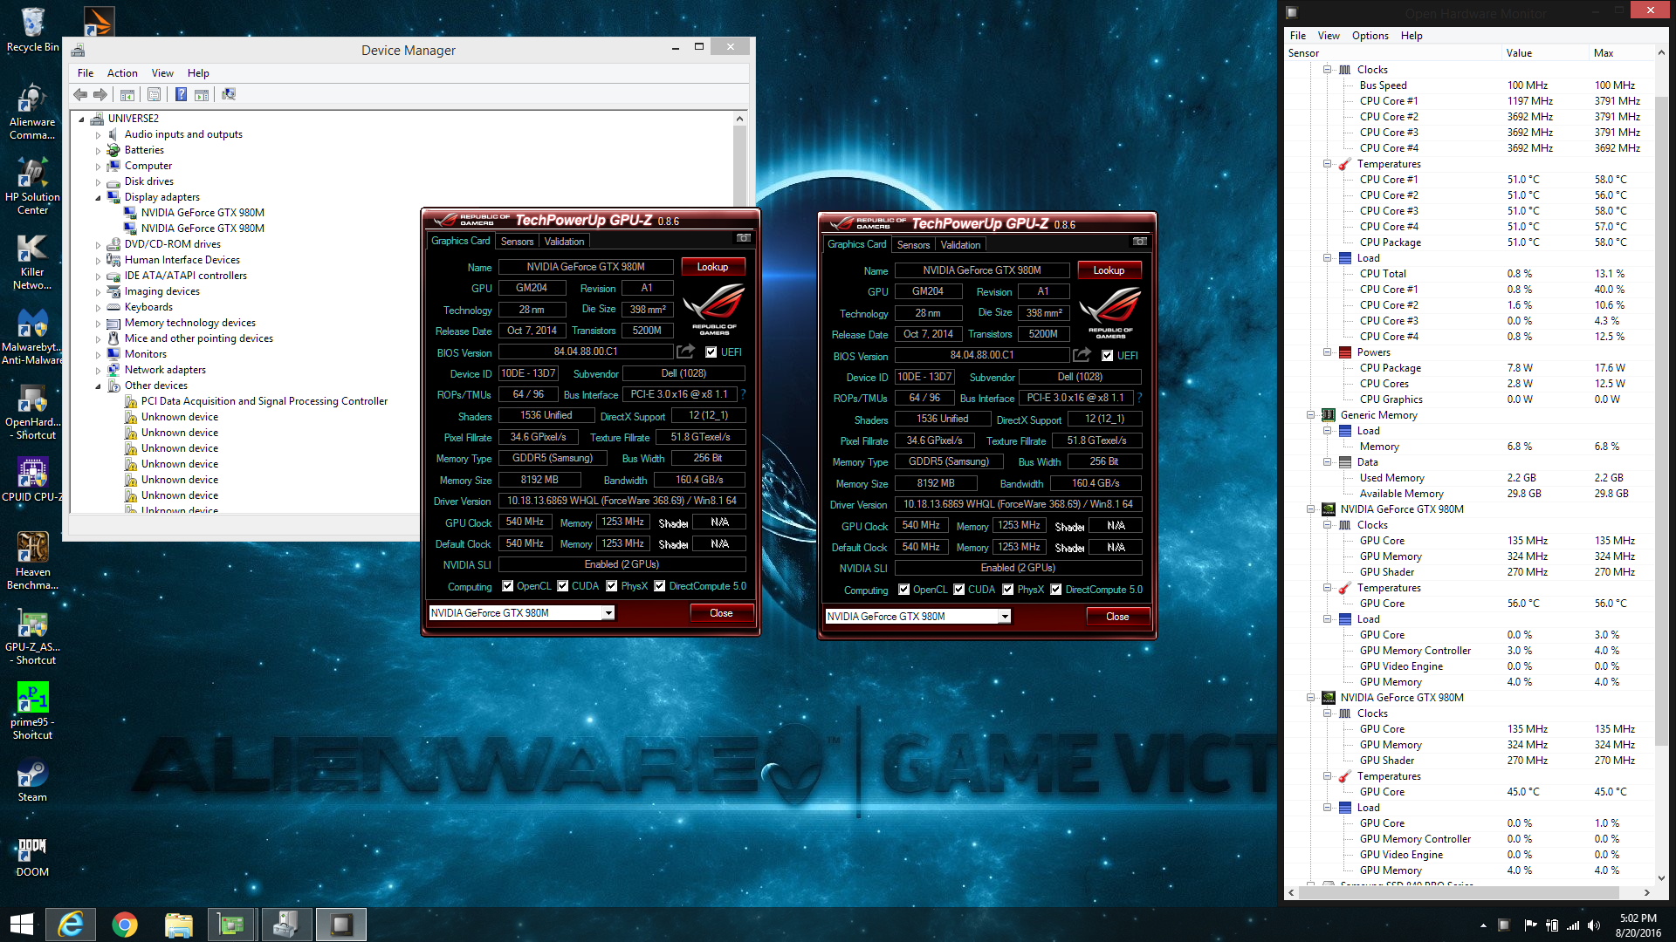Open Options menu in Open Hardware Monitor
The image size is (1676, 942).
point(1370,36)
